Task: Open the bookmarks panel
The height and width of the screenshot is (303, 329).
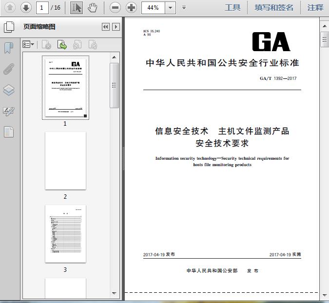Action: coord(9,48)
